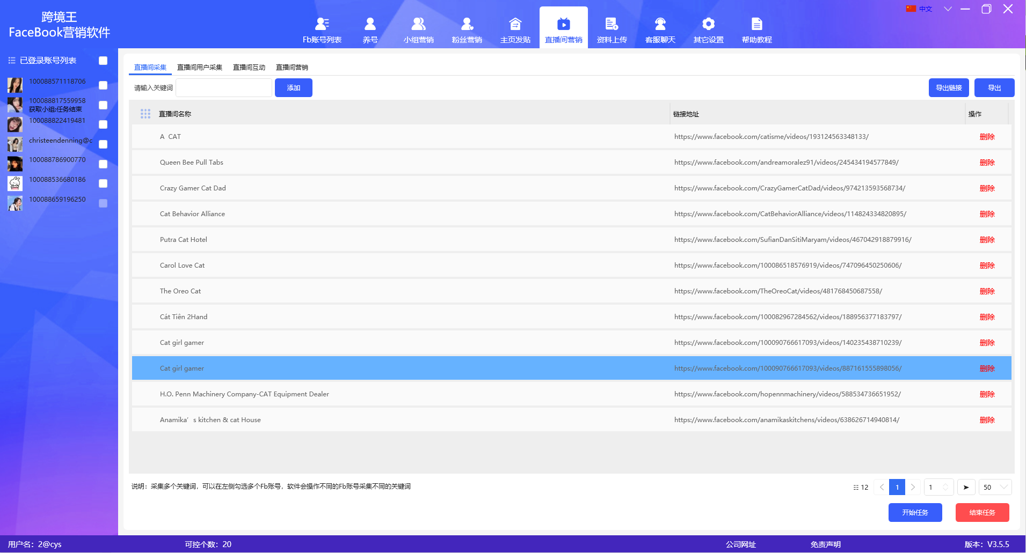This screenshot has height=553, width=1026.
Task: Tick the checkbox for christeendenning account
Action: coord(103,144)
